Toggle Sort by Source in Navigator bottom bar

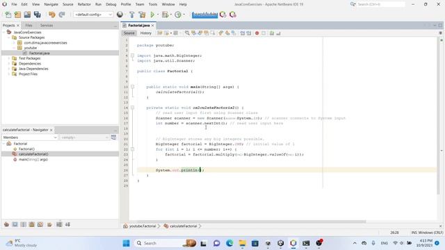click(67, 224)
